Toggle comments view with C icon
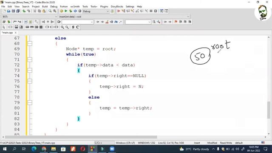Image resolution: width=272 pixels, height=153 pixels. click(x=78, y=27)
